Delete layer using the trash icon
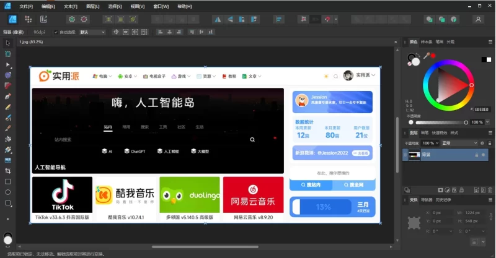 (x=490, y=190)
